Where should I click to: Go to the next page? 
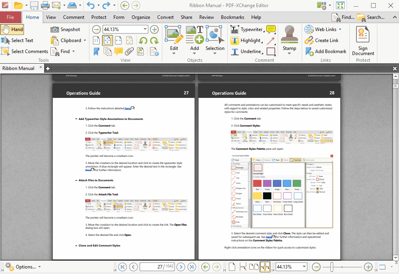tap(181, 267)
